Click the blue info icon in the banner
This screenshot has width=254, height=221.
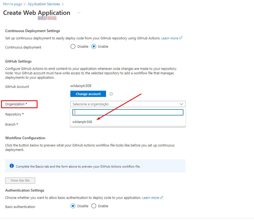coord(11,166)
